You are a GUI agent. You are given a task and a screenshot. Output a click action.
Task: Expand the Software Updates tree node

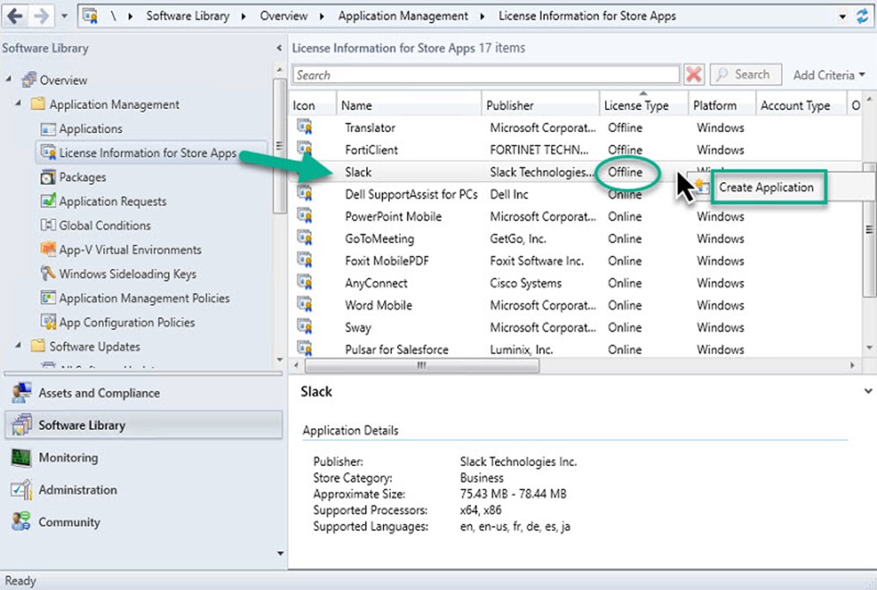18,346
